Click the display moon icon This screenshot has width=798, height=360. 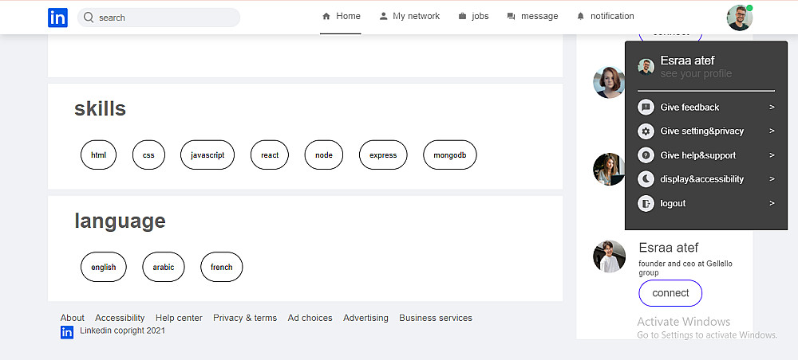tap(646, 179)
